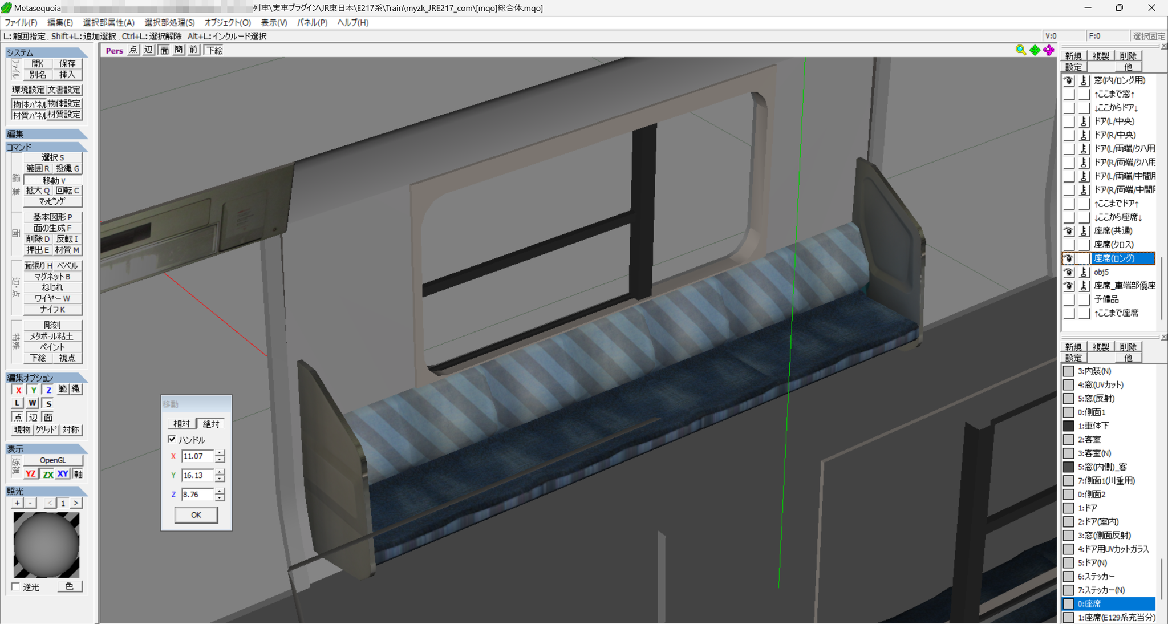Click the magenta rotate view icon
This screenshot has height=624, width=1168.
pos(1049,50)
